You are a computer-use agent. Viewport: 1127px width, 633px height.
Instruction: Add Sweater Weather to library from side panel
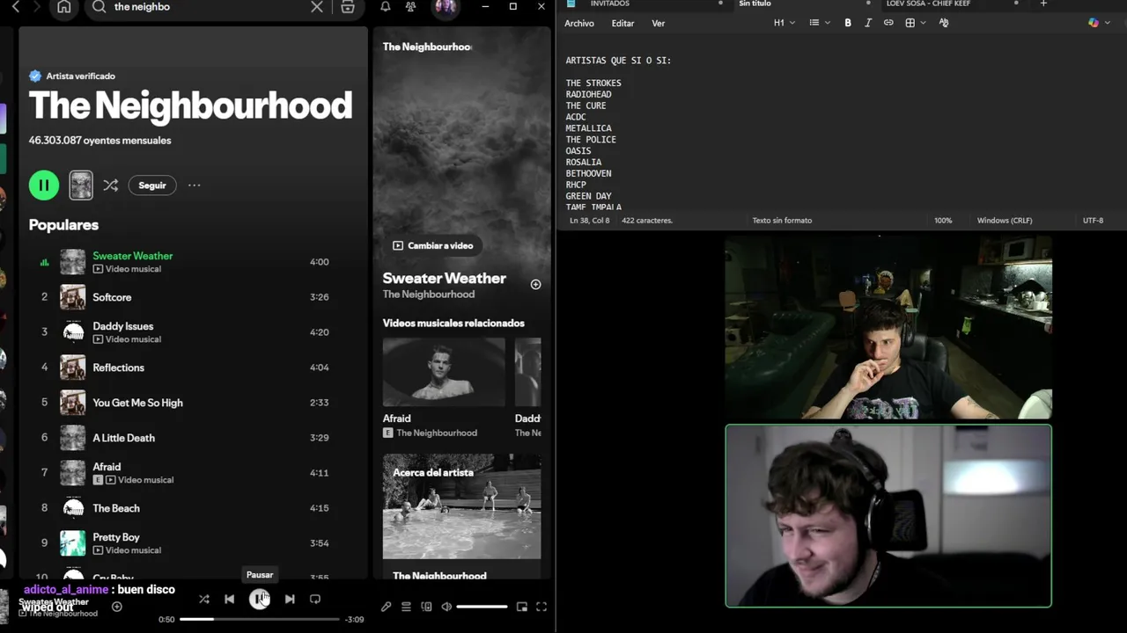pos(535,284)
